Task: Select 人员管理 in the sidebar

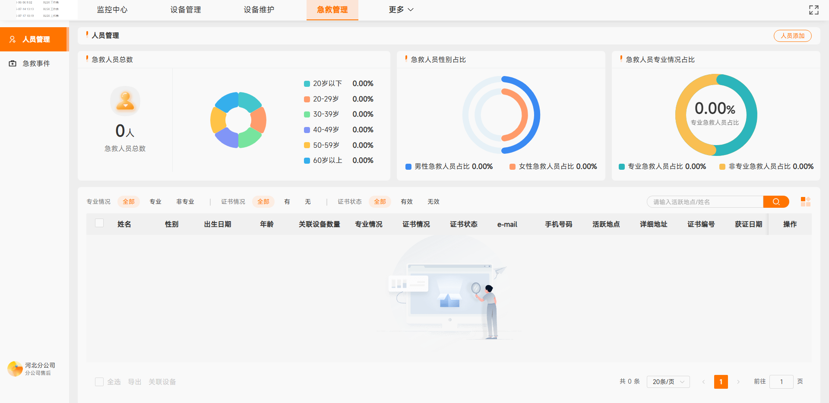Action: (34, 39)
